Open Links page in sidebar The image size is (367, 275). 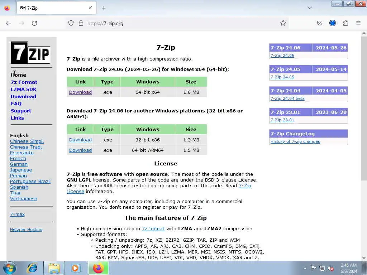click(x=17, y=118)
